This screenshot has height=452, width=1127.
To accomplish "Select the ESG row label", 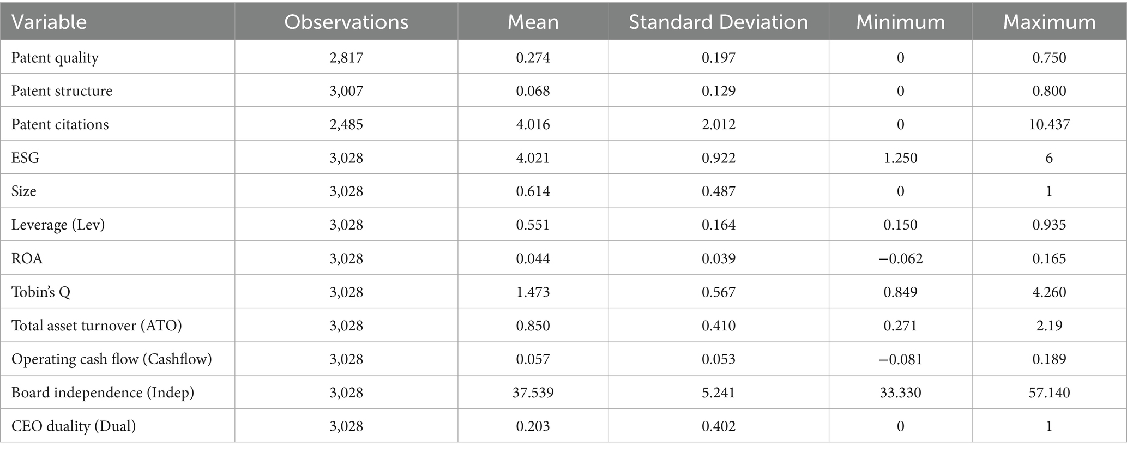I will click(26, 158).
